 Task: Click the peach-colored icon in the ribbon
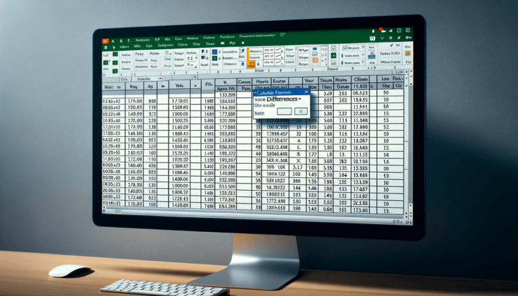tap(315, 60)
